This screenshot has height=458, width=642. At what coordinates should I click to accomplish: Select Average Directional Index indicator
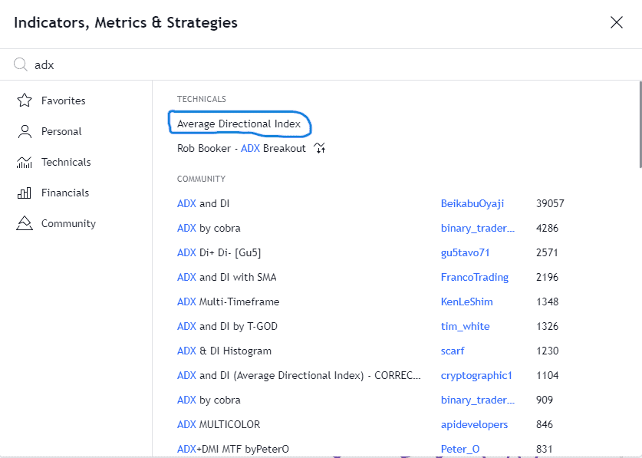(x=239, y=124)
